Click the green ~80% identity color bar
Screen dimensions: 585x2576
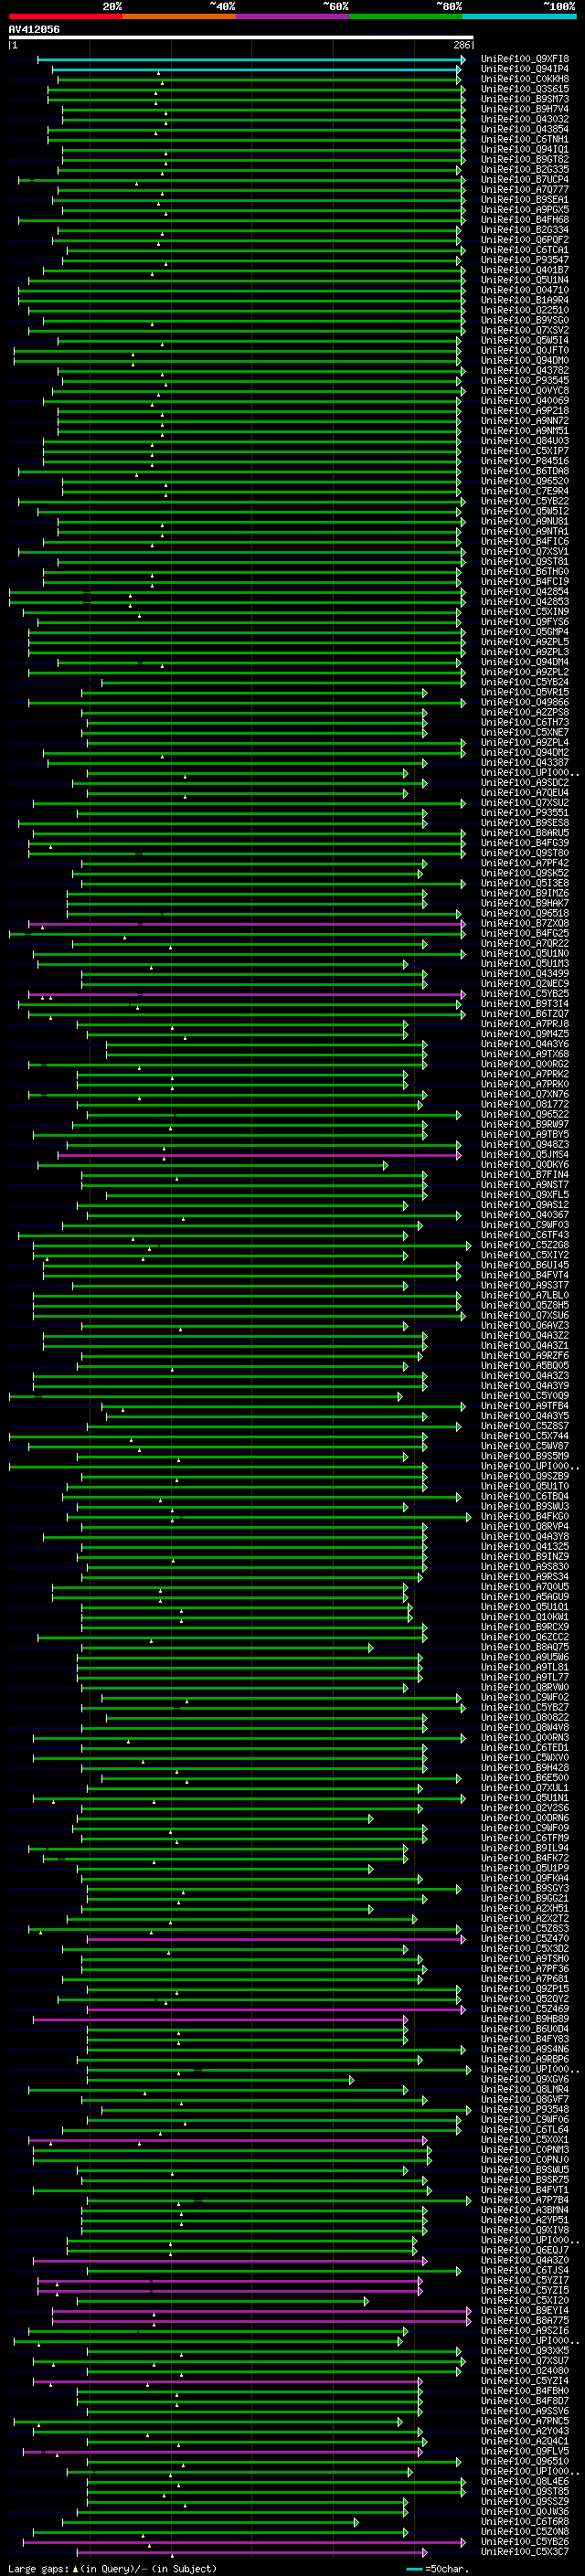click(406, 16)
